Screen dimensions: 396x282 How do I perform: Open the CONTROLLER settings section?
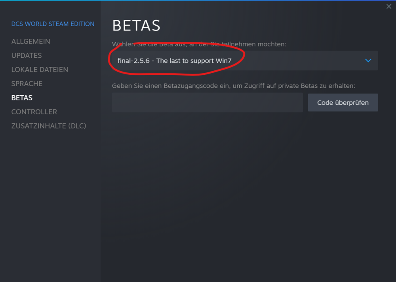click(34, 112)
